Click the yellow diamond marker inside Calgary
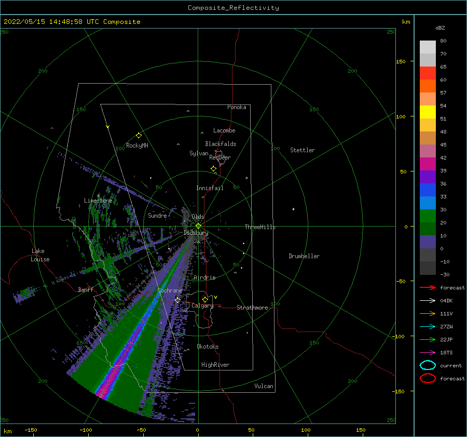Screen dimensions: 467x437 click(x=205, y=299)
